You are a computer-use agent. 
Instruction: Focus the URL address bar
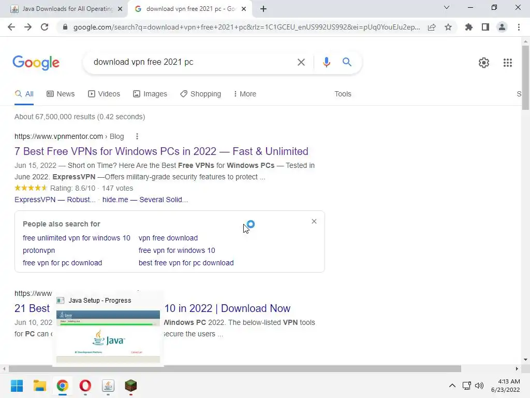(x=246, y=27)
